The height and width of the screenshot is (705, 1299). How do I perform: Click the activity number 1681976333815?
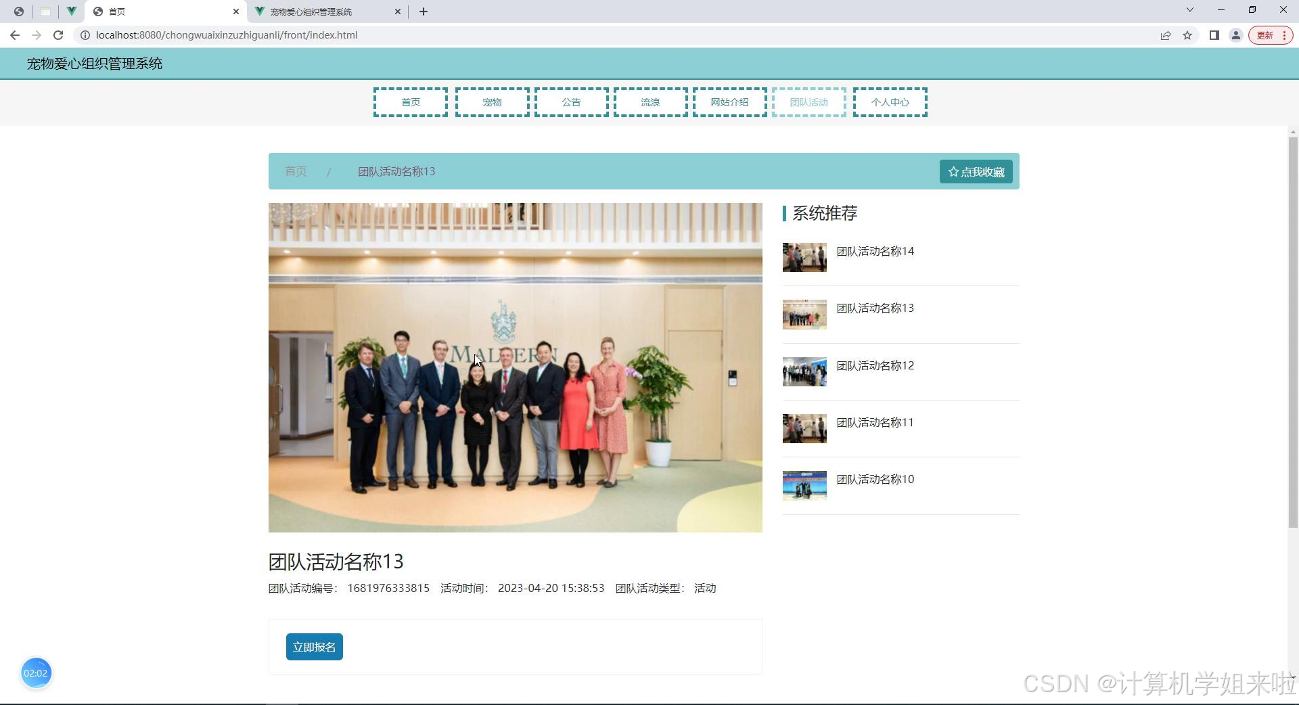tap(388, 588)
